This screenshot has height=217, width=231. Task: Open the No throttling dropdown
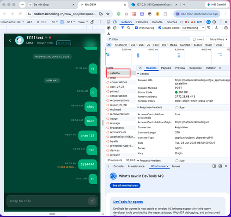click(x=193, y=28)
